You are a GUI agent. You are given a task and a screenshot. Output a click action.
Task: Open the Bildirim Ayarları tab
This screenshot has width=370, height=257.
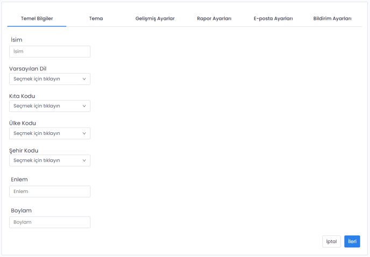[x=332, y=18]
